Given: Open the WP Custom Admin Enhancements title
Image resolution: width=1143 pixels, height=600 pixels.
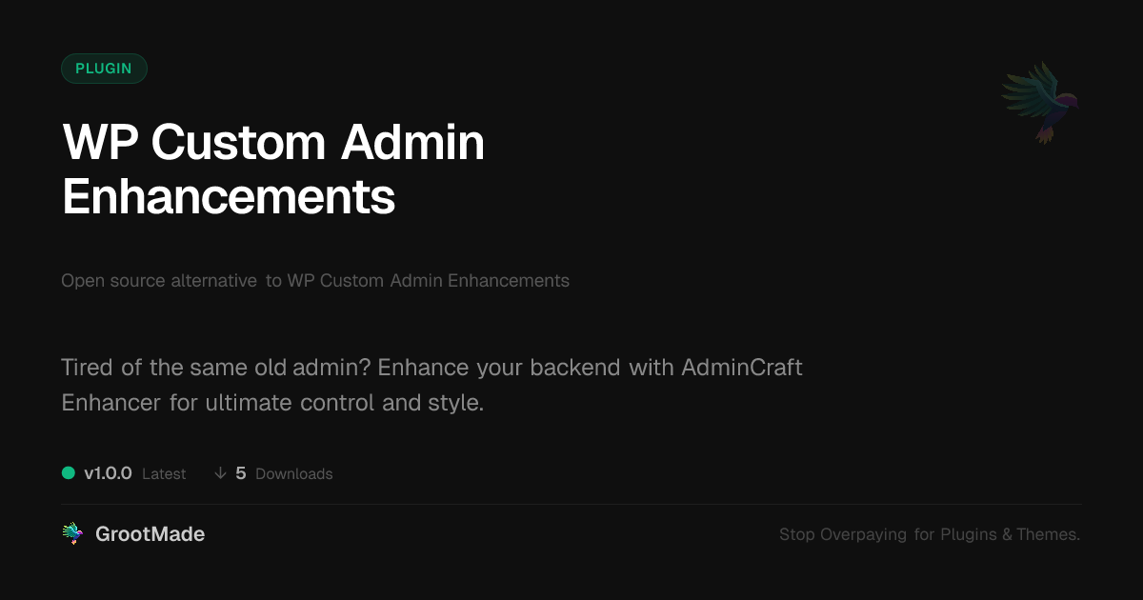Looking at the screenshot, I should [273, 170].
